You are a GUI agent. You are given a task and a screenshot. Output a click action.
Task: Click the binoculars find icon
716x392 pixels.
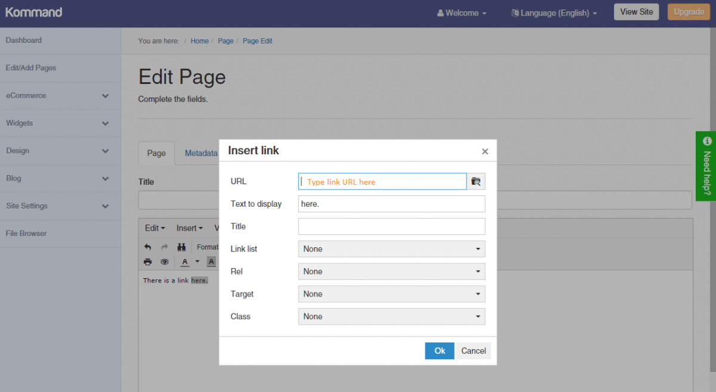181,247
